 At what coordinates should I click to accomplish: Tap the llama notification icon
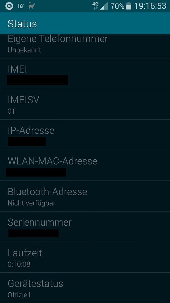pos(32,6)
